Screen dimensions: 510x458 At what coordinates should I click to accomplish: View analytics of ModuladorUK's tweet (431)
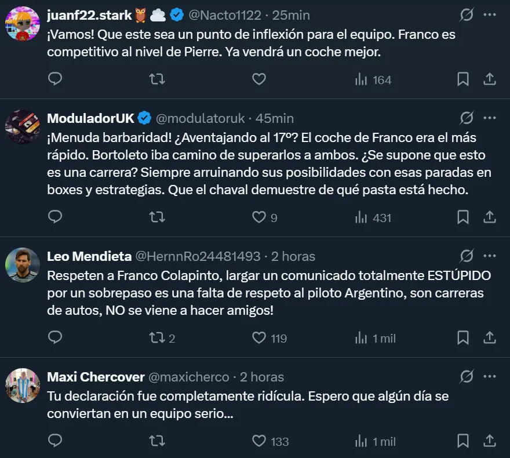click(373, 217)
